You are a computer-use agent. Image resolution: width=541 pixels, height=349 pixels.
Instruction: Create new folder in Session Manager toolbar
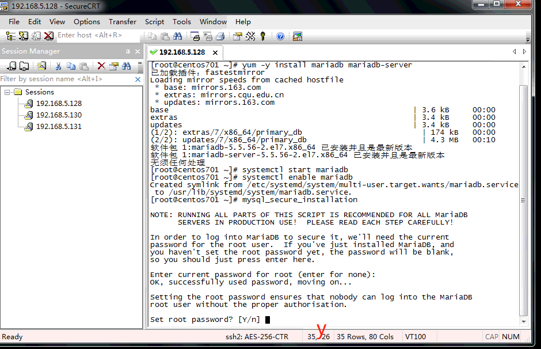tap(24, 66)
